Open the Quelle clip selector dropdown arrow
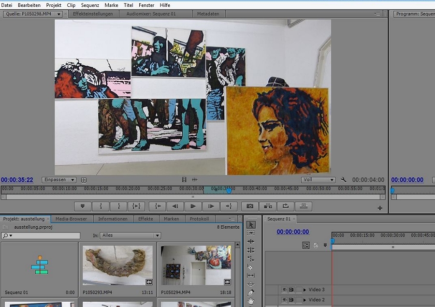Image resolution: width=435 pixels, height=307 pixels. coord(58,14)
